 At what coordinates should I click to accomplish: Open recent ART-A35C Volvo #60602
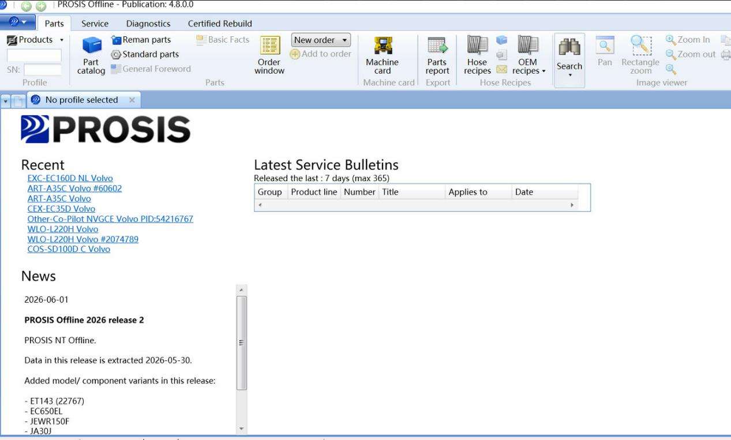pos(74,189)
